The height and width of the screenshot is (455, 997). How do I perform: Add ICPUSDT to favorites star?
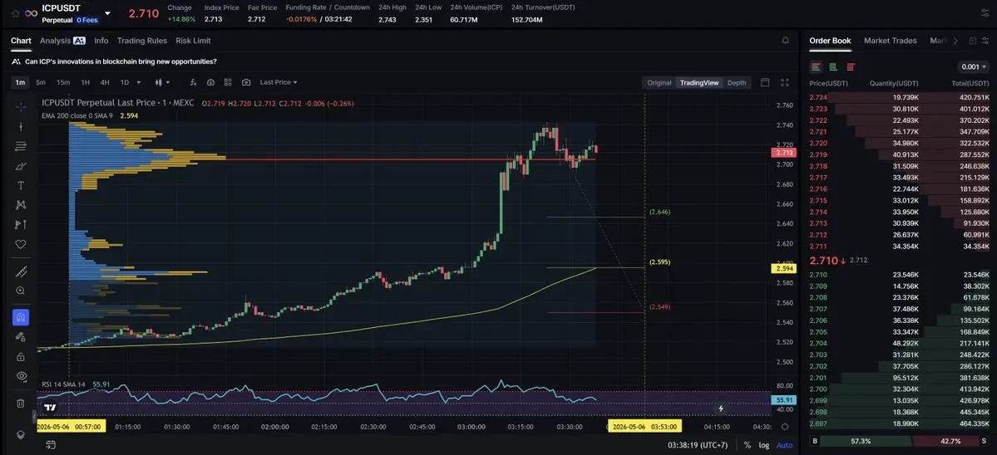[x=15, y=13]
